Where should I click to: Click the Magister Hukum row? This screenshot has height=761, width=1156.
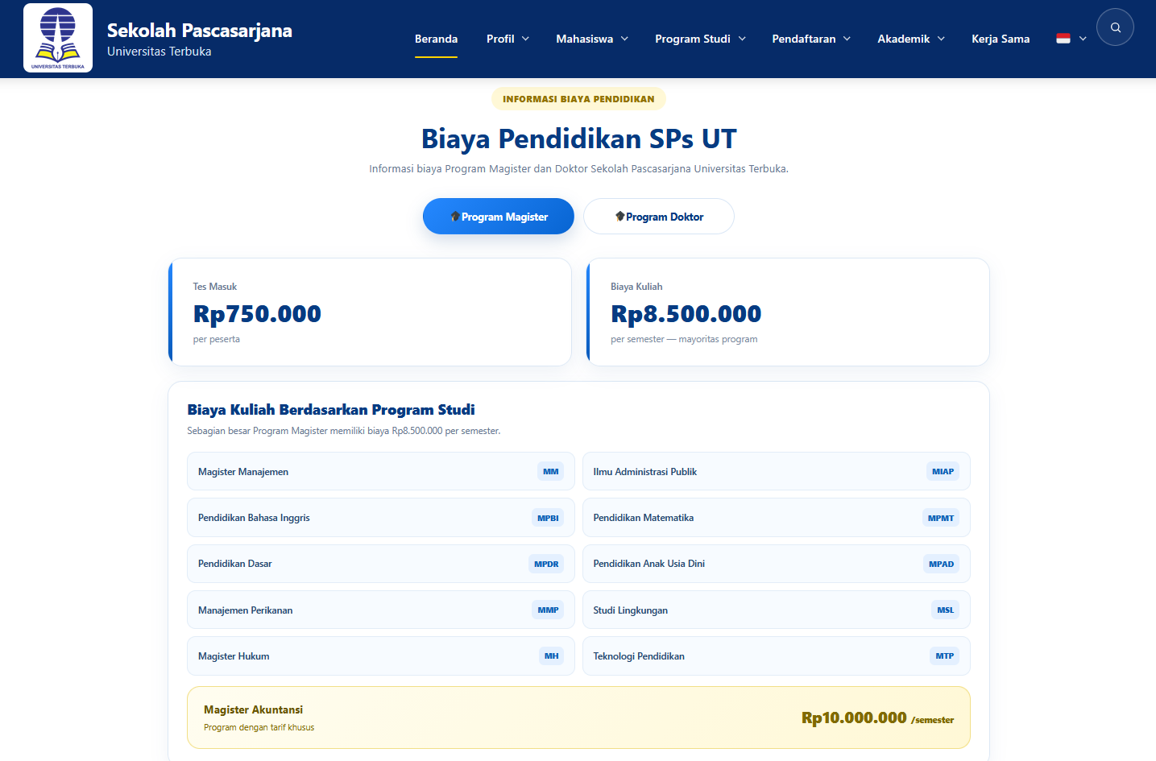(381, 656)
